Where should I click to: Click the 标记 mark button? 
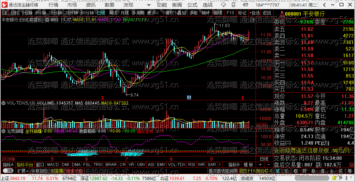pyautogui.click(x=242, y=13)
